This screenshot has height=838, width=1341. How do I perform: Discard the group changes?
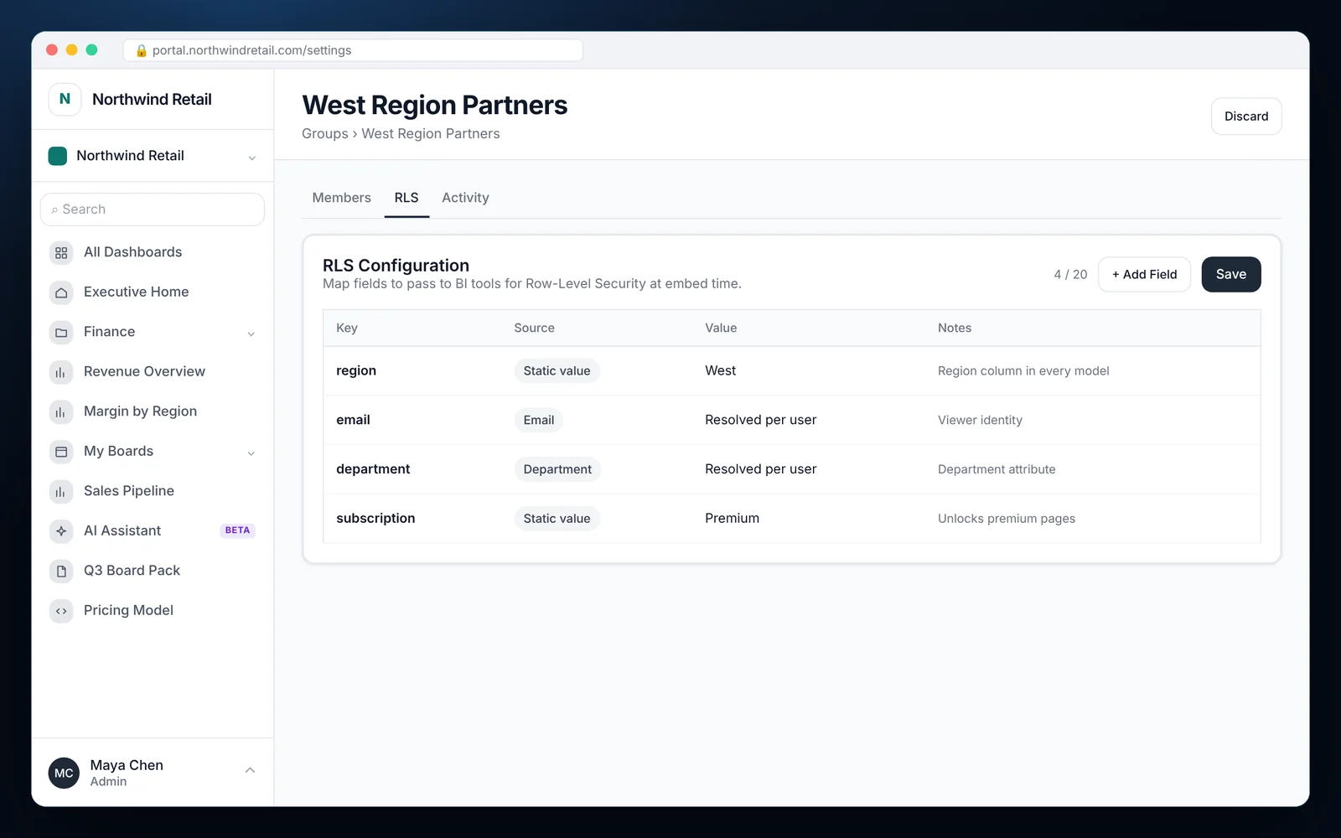1246,116
